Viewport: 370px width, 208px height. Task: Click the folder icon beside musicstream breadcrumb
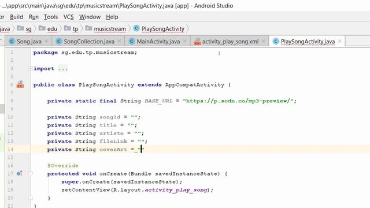pyautogui.click(x=88, y=28)
